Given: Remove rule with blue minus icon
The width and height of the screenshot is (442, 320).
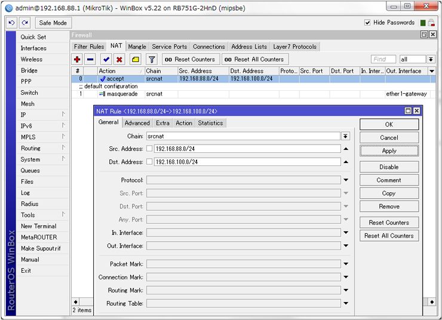Looking at the screenshot, I should point(90,60).
